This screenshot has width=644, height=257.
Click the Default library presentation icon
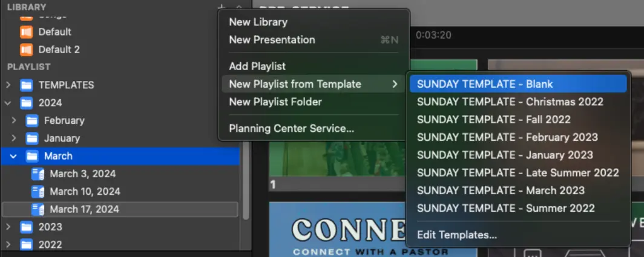pyautogui.click(x=26, y=31)
